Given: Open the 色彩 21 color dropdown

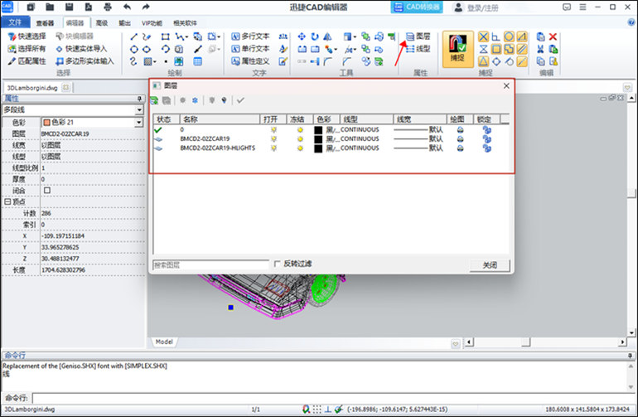Looking at the screenshot, I should pos(138,122).
